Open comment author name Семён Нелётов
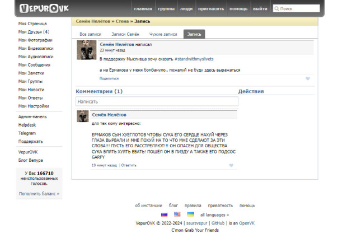338x238 pixels. pyautogui.click(x=109, y=115)
